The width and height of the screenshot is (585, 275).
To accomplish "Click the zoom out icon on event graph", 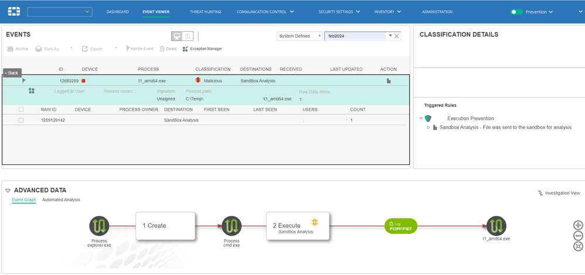I will pyautogui.click(x=578, y=235).
